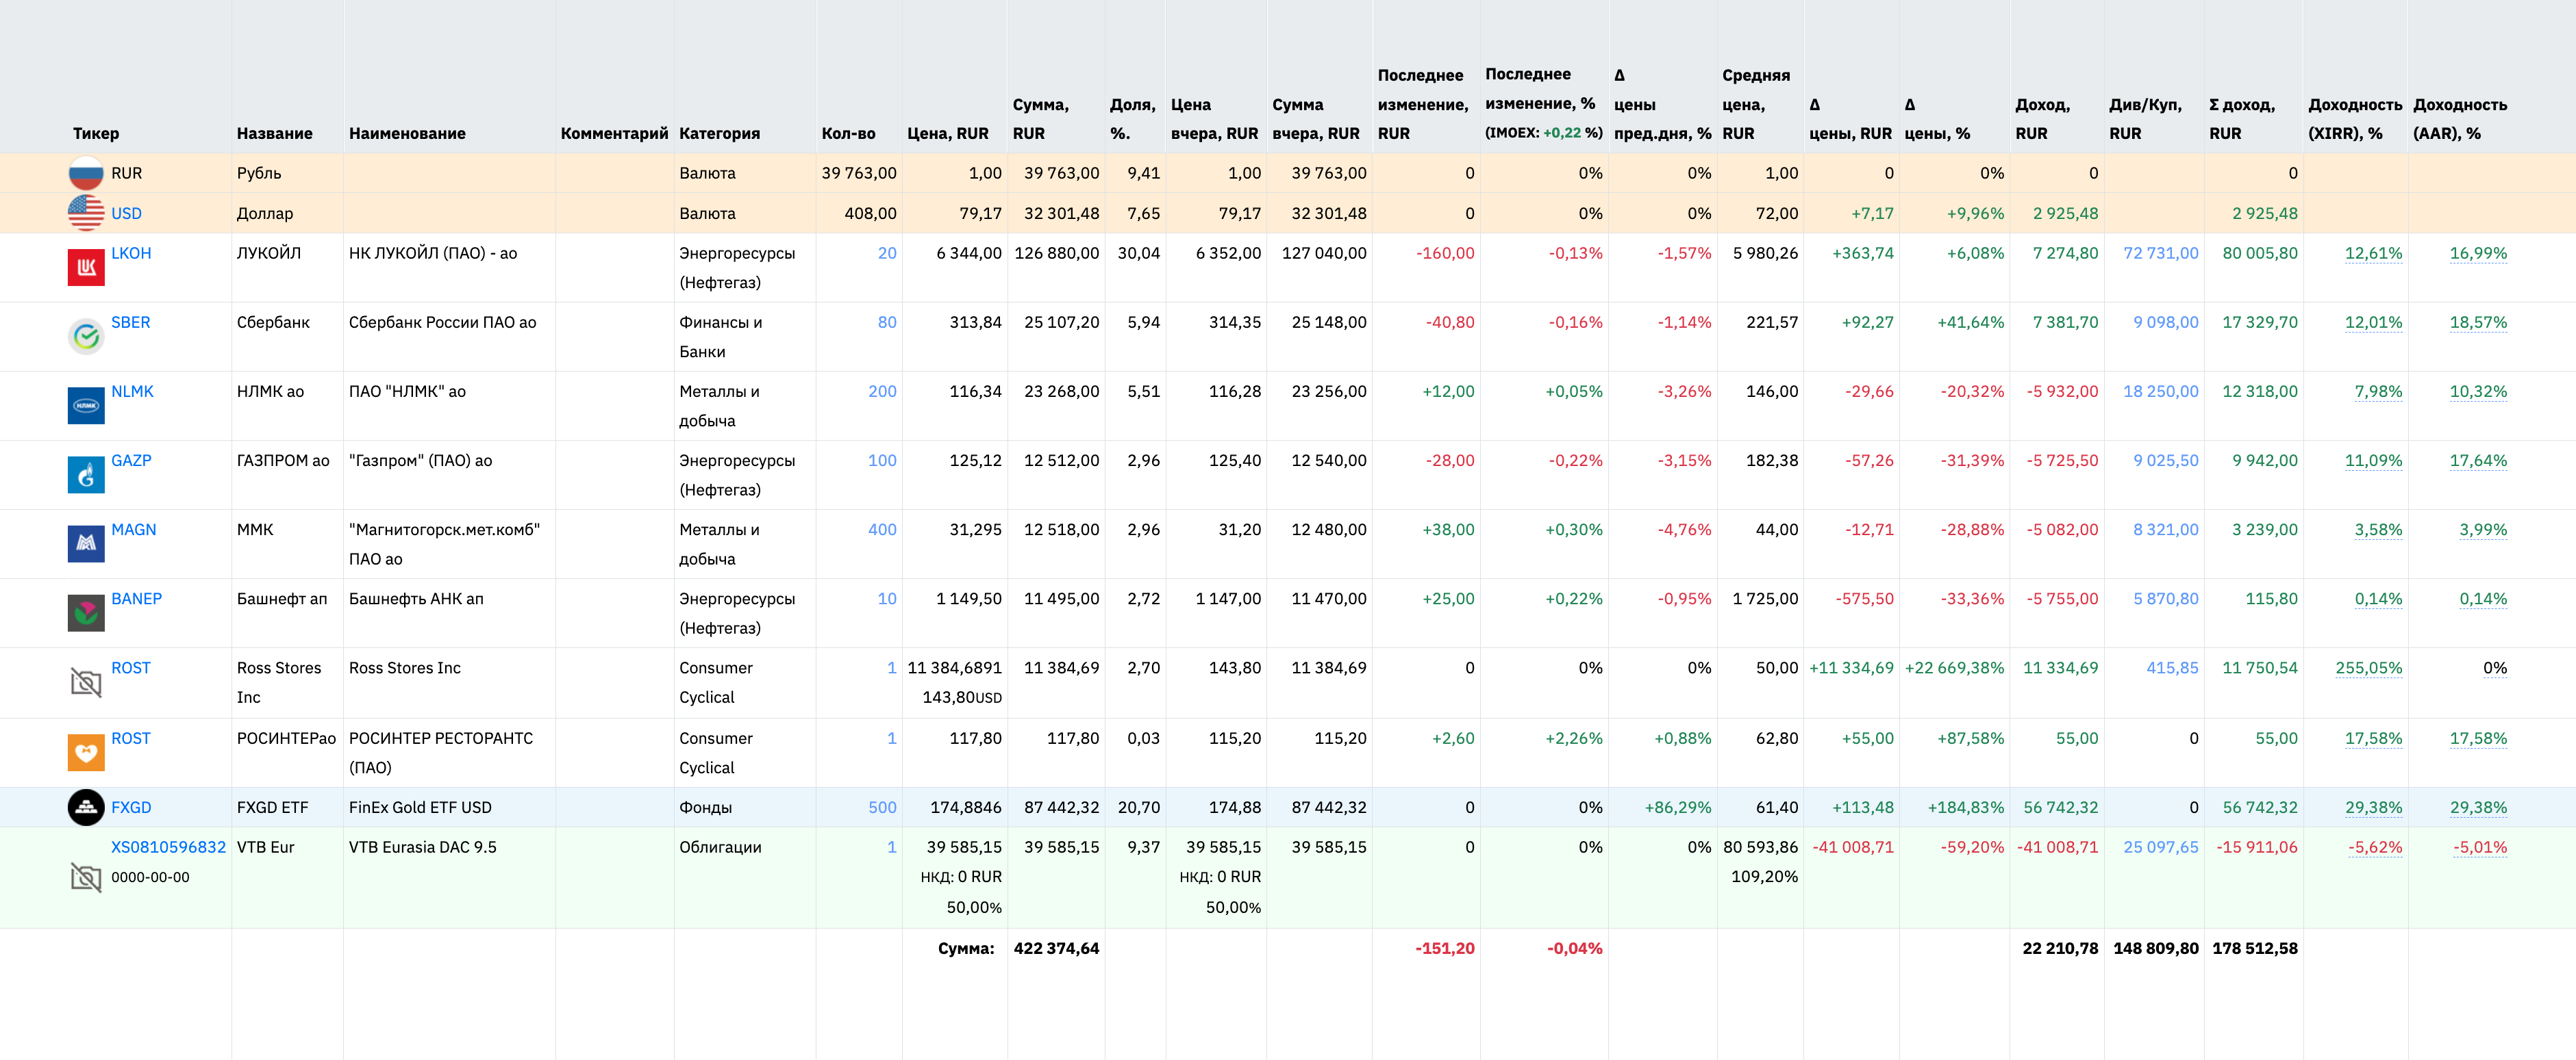
Task: Click the Облигации category cell
Action: (x=720, y=847)
